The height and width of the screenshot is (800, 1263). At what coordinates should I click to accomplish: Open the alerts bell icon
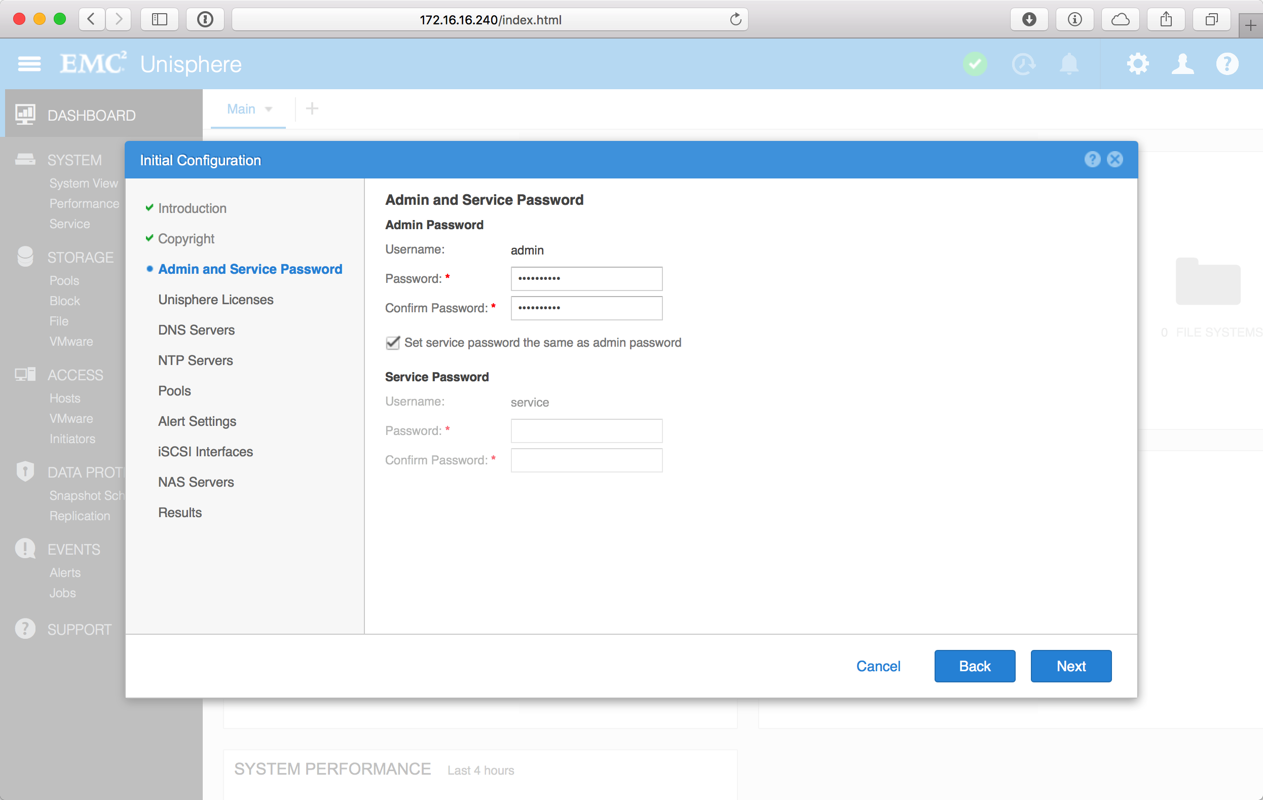point(1069,64)
